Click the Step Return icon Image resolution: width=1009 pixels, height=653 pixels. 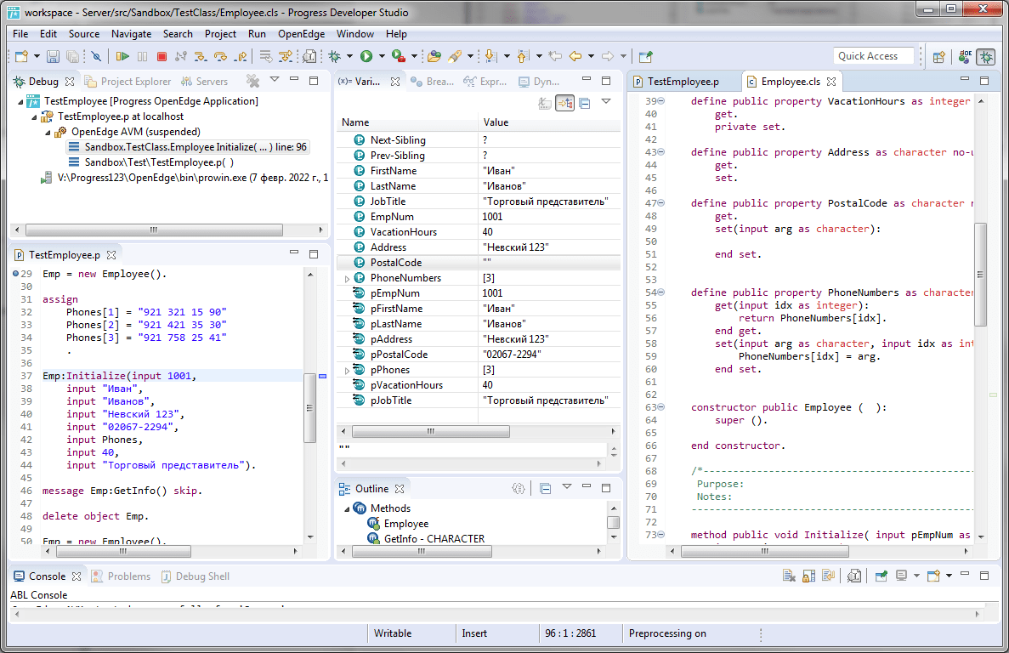coord(241,57)
